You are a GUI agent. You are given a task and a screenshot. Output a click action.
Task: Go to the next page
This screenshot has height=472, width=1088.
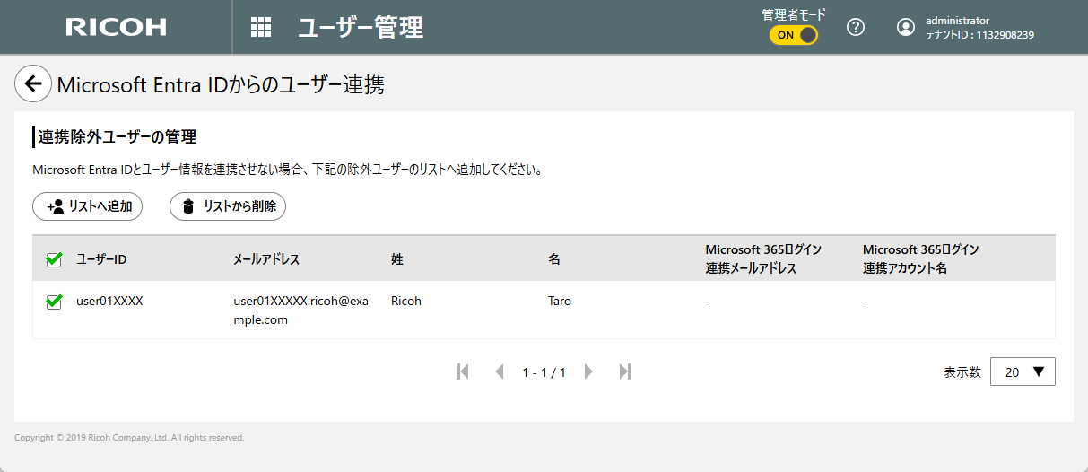[588, 371]
